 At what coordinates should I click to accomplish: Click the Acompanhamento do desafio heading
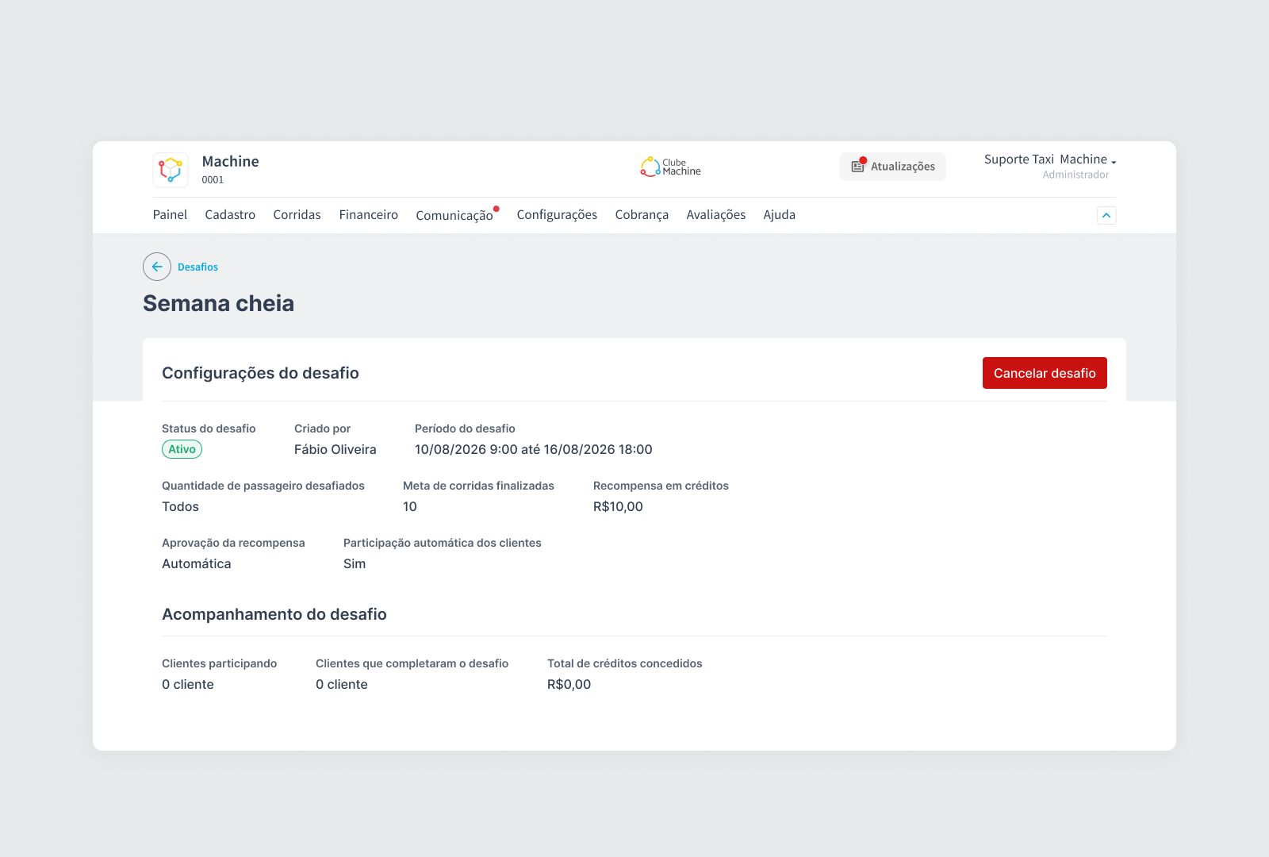click(274, 614)
